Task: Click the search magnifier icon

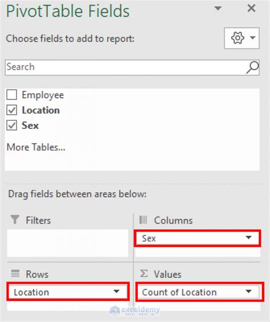Action: pos(252,67)
